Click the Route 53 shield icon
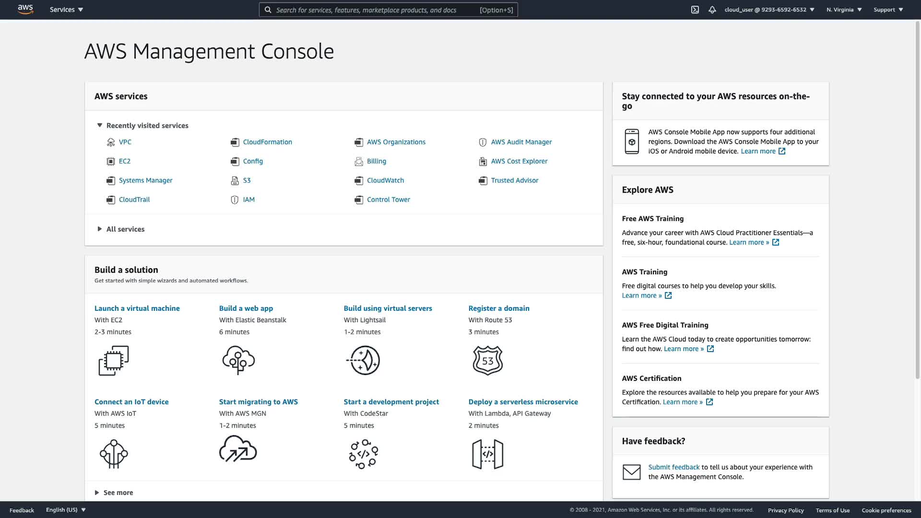921x518 pixels. pos(487,361)
